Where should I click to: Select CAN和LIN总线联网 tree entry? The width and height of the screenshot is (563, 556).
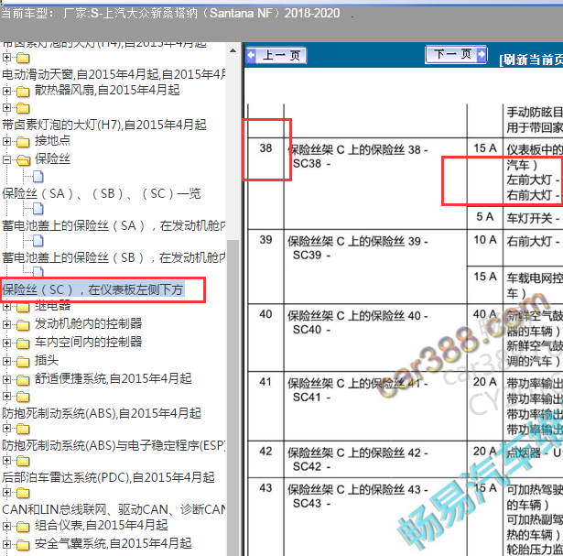pyautogui.click(x=114, y=509)
